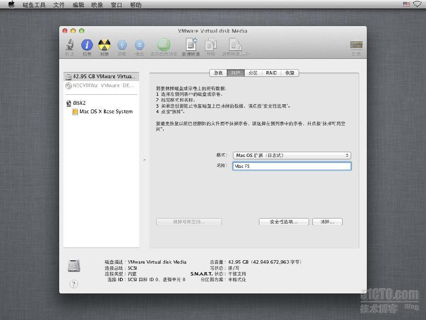Select the 42.95 GB VMware Virtual disk

coord(101,76)
